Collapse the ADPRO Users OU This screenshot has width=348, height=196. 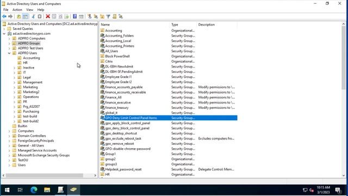(9, 53)
